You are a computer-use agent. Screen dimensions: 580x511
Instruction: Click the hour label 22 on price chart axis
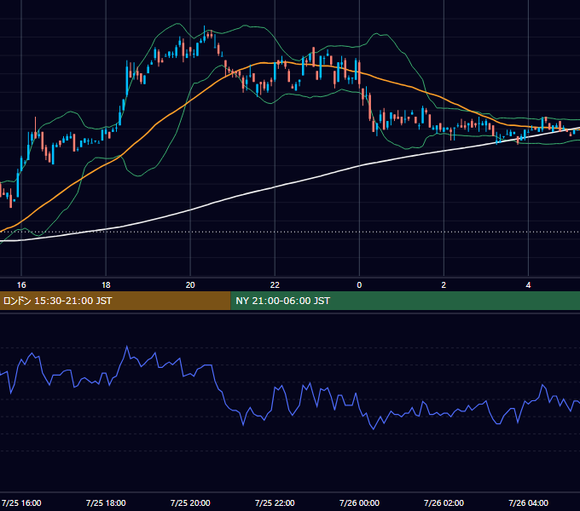click(275, 285)
